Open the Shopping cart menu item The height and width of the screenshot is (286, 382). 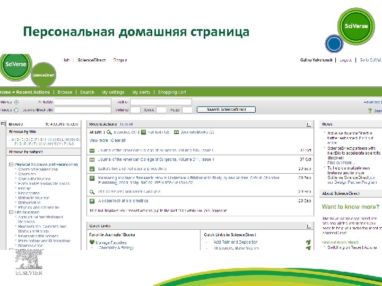click(172, 92)
